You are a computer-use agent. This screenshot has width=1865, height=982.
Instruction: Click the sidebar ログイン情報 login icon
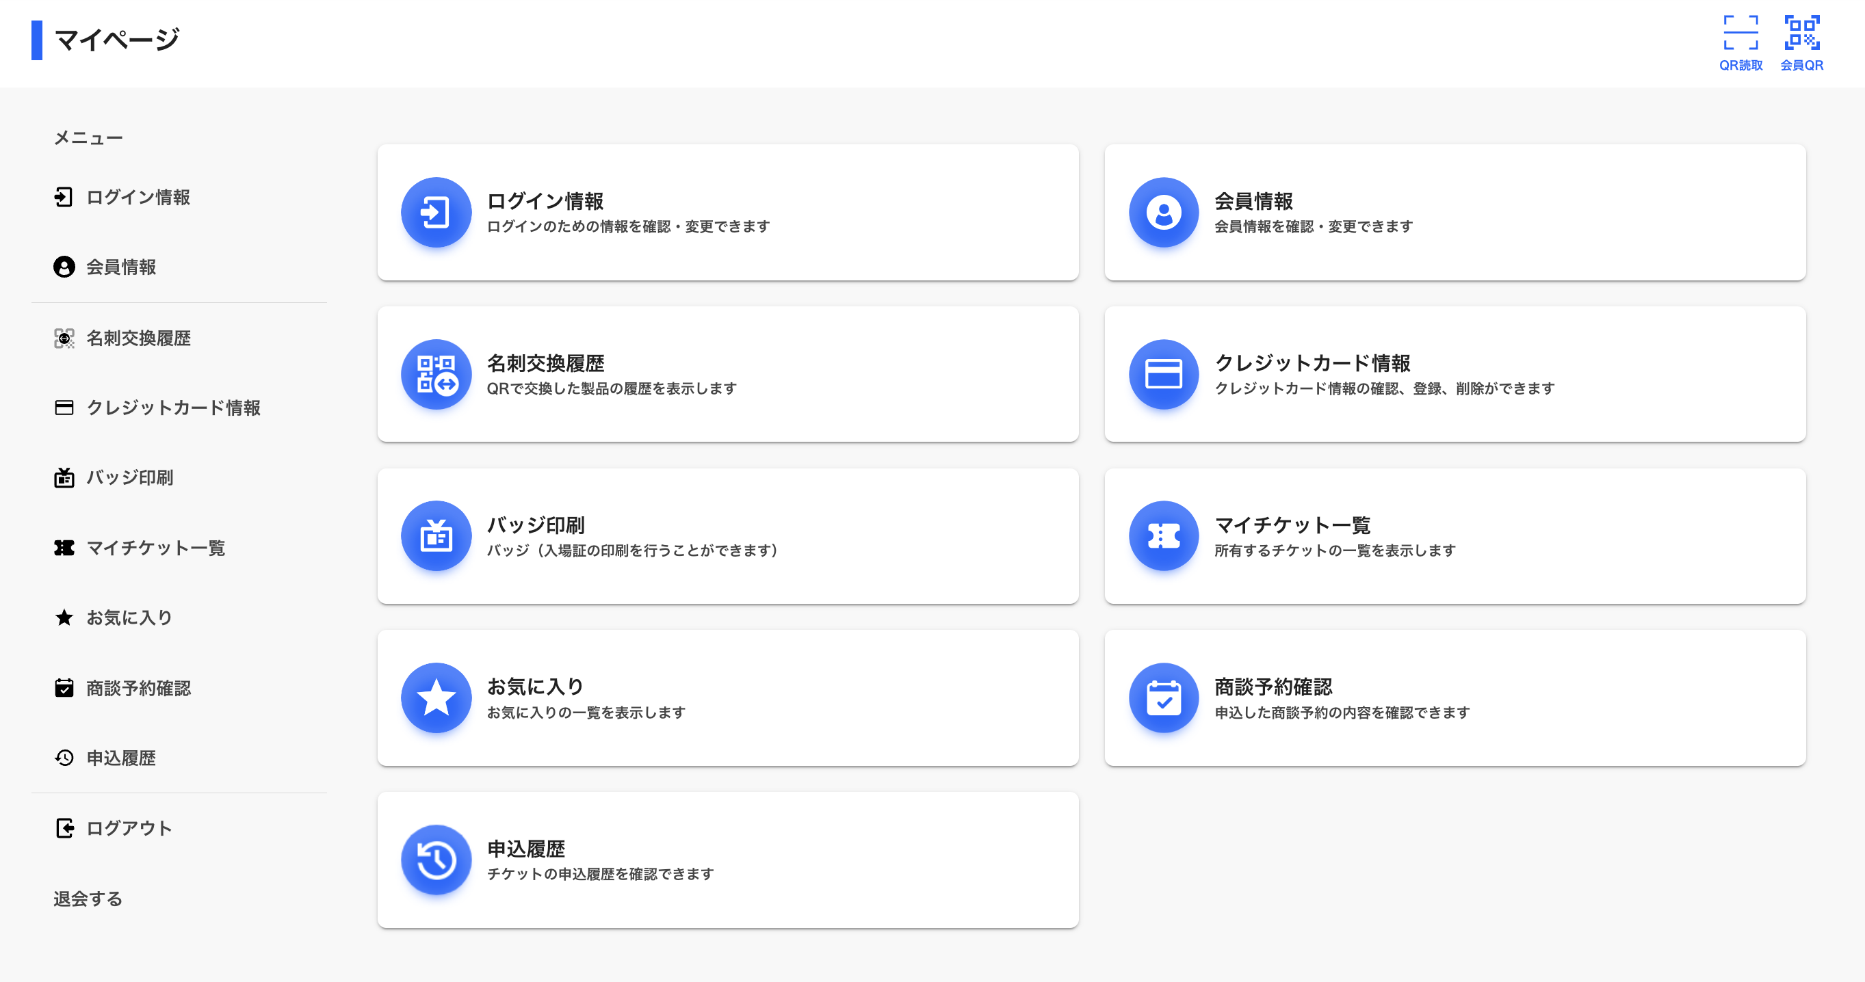point(64,197)
